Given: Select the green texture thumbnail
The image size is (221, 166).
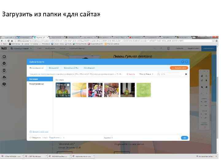Looking at the screenshot, I should pos(144,90).
